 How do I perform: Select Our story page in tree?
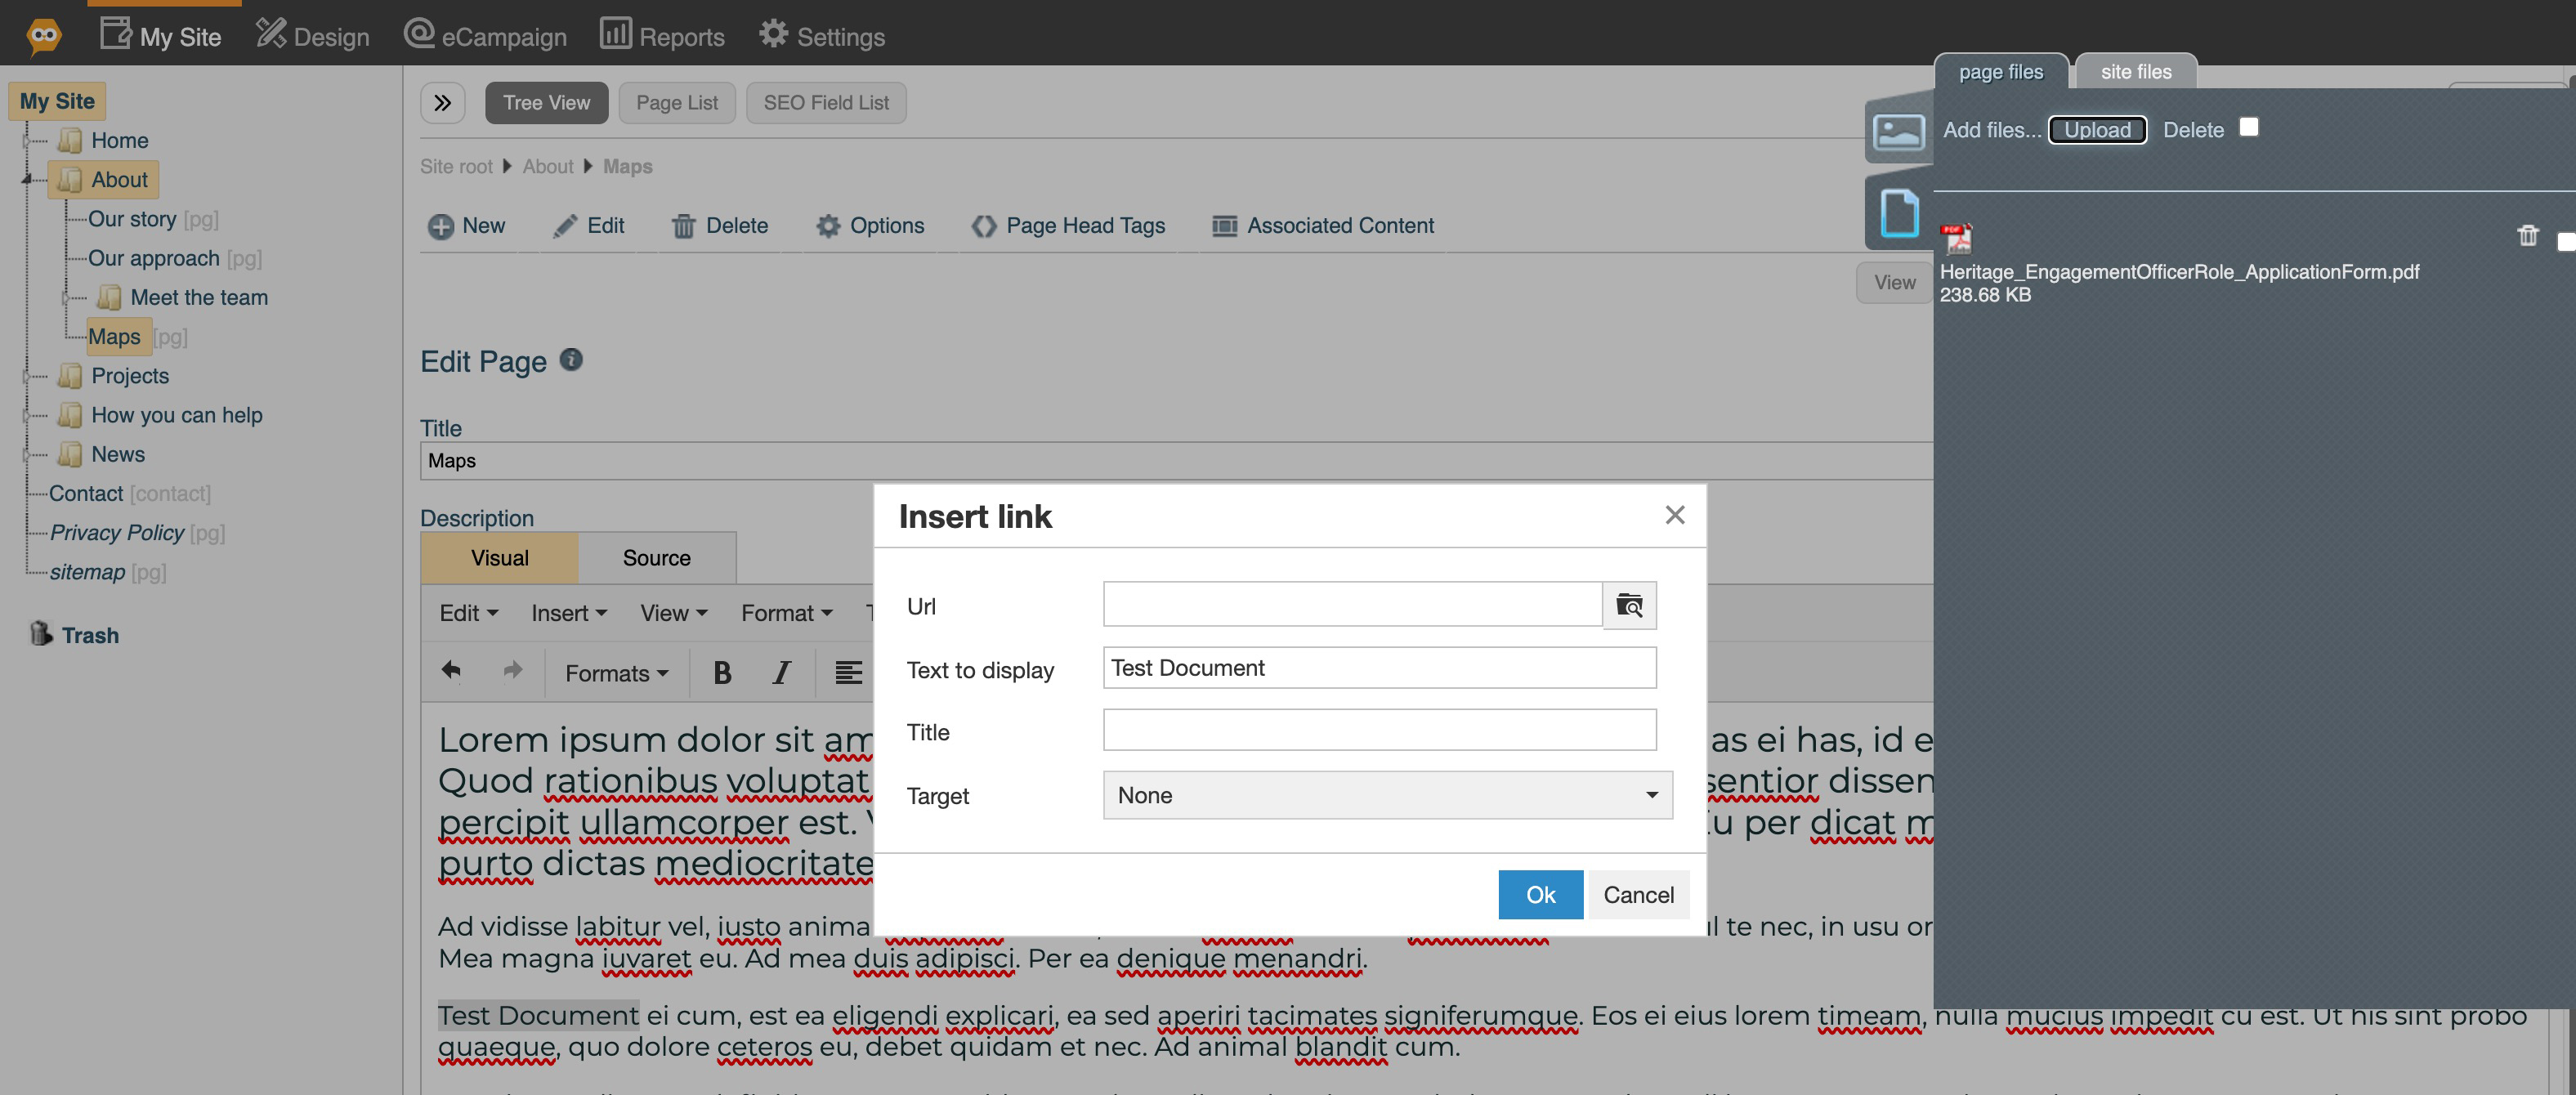point(132,219)
